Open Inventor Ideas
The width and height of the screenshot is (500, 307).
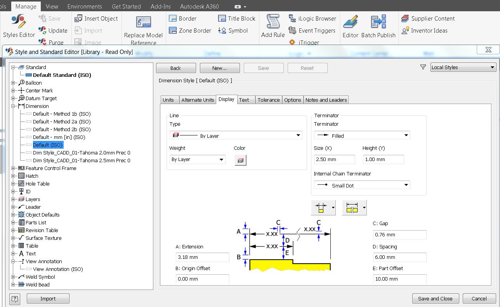coord(424,30)
